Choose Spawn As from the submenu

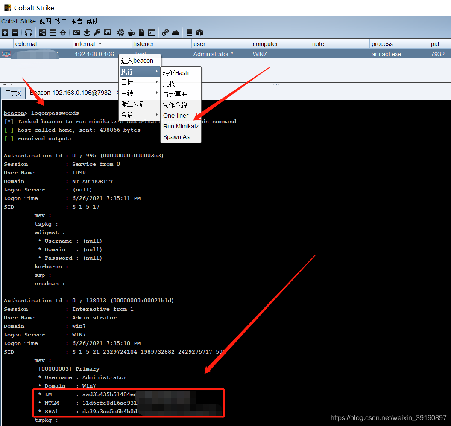point(181,137)
